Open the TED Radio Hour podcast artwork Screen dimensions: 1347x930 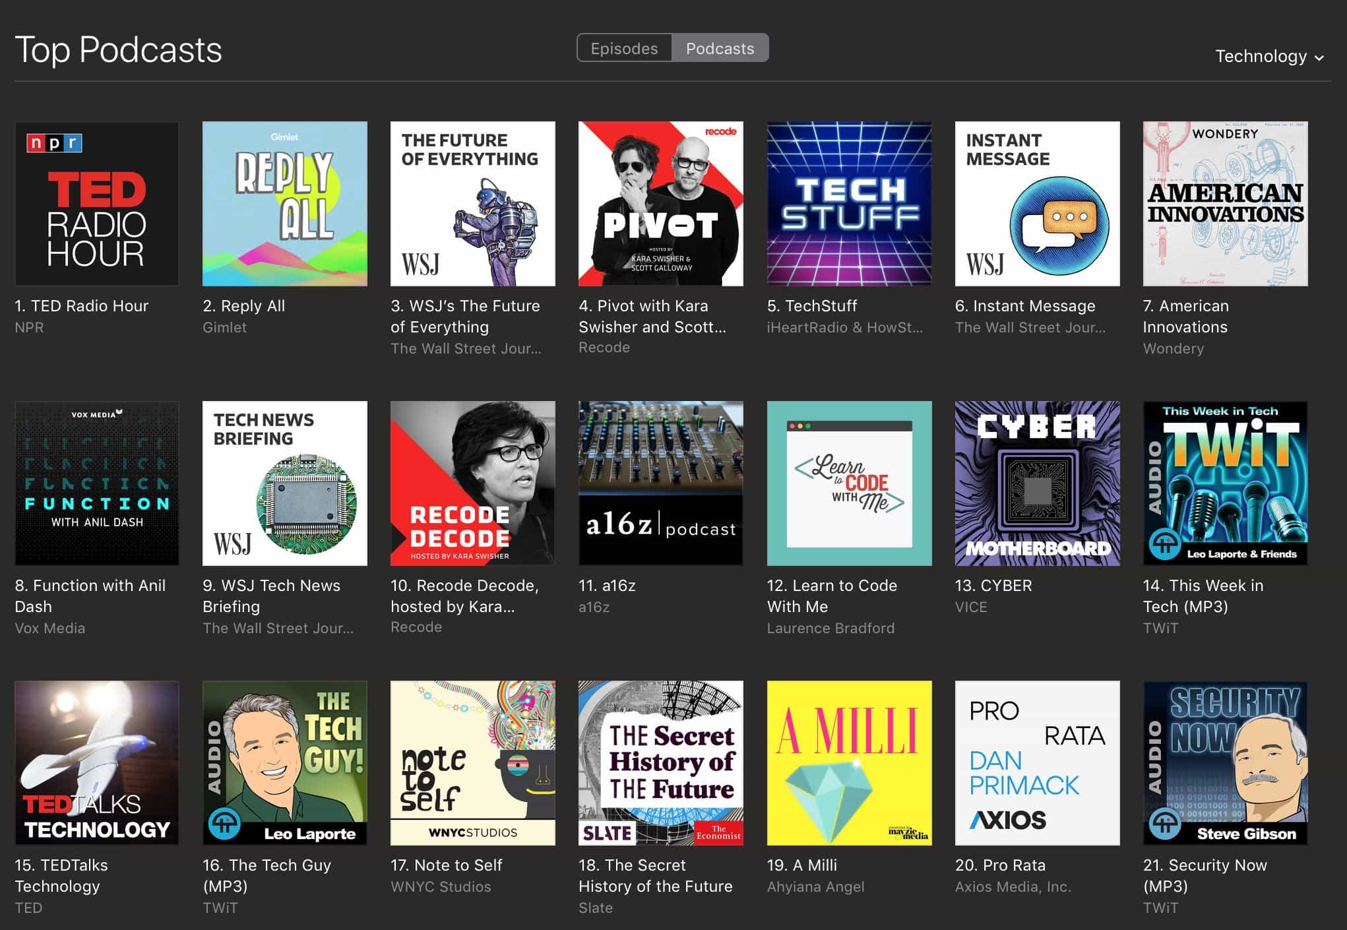tap(96, 203)
